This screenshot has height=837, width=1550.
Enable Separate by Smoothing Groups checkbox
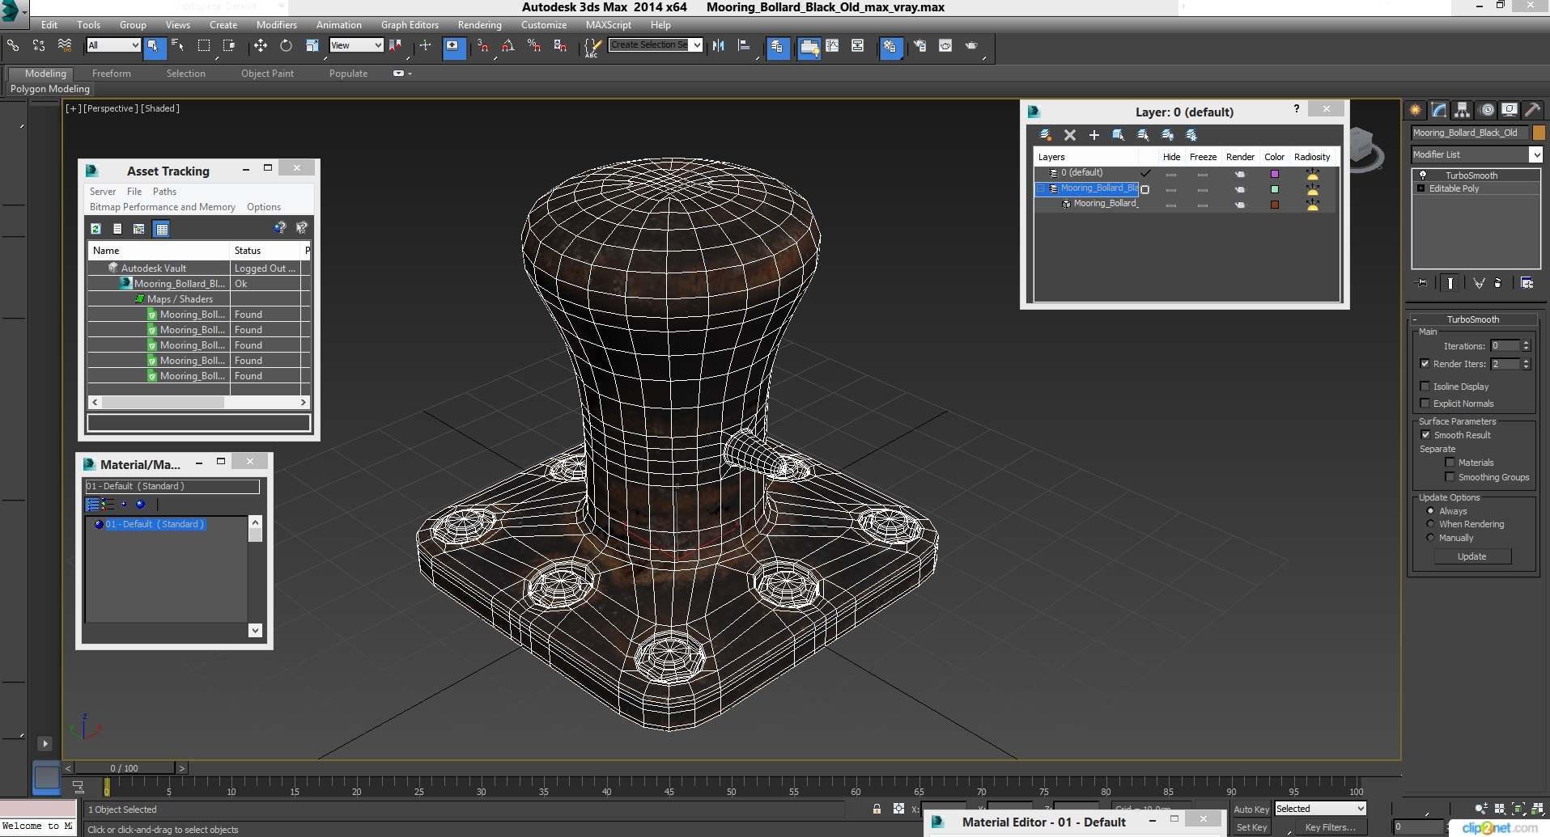1450,477
